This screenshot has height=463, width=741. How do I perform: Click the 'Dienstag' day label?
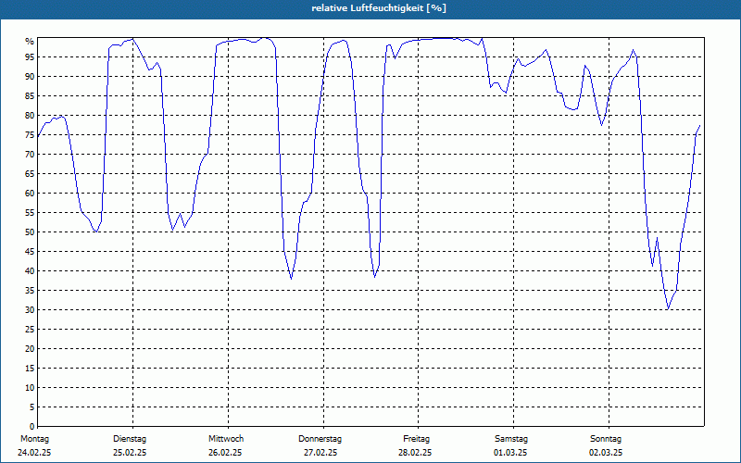click(x=130, y=439)
